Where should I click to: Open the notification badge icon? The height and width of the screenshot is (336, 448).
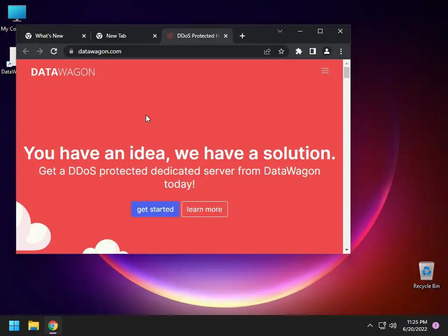point(435,325)
